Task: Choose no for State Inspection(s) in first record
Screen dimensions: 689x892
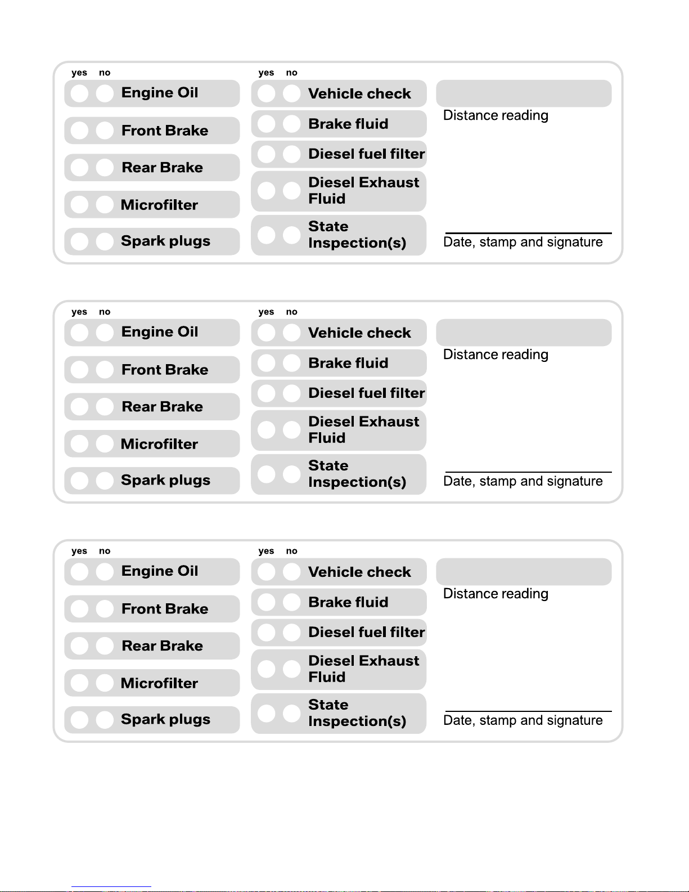Action: (x=291, y=235)
